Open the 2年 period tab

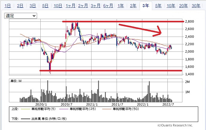pyautogui.click(x=133, y=6)
